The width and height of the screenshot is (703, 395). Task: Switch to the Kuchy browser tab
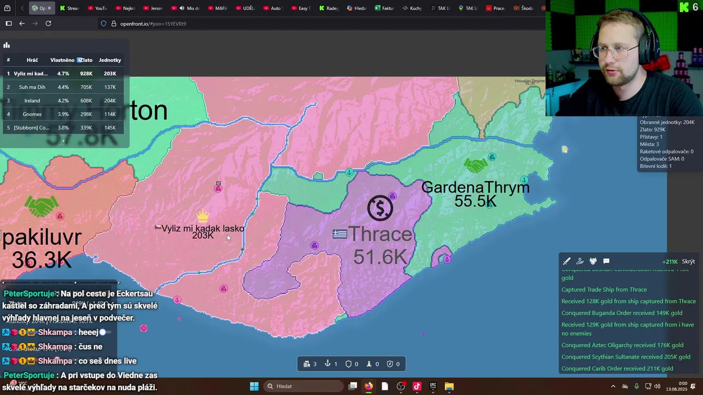click(412, 8)
